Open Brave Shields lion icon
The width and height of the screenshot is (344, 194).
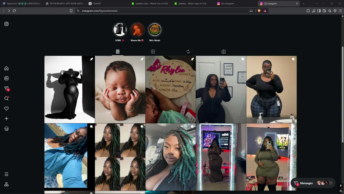(259, 11)
